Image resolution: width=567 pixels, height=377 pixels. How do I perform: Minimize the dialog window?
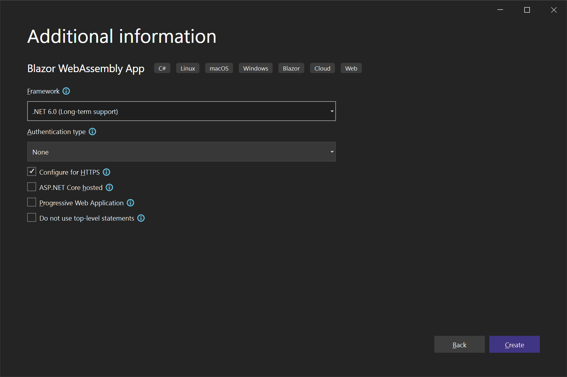500,10
